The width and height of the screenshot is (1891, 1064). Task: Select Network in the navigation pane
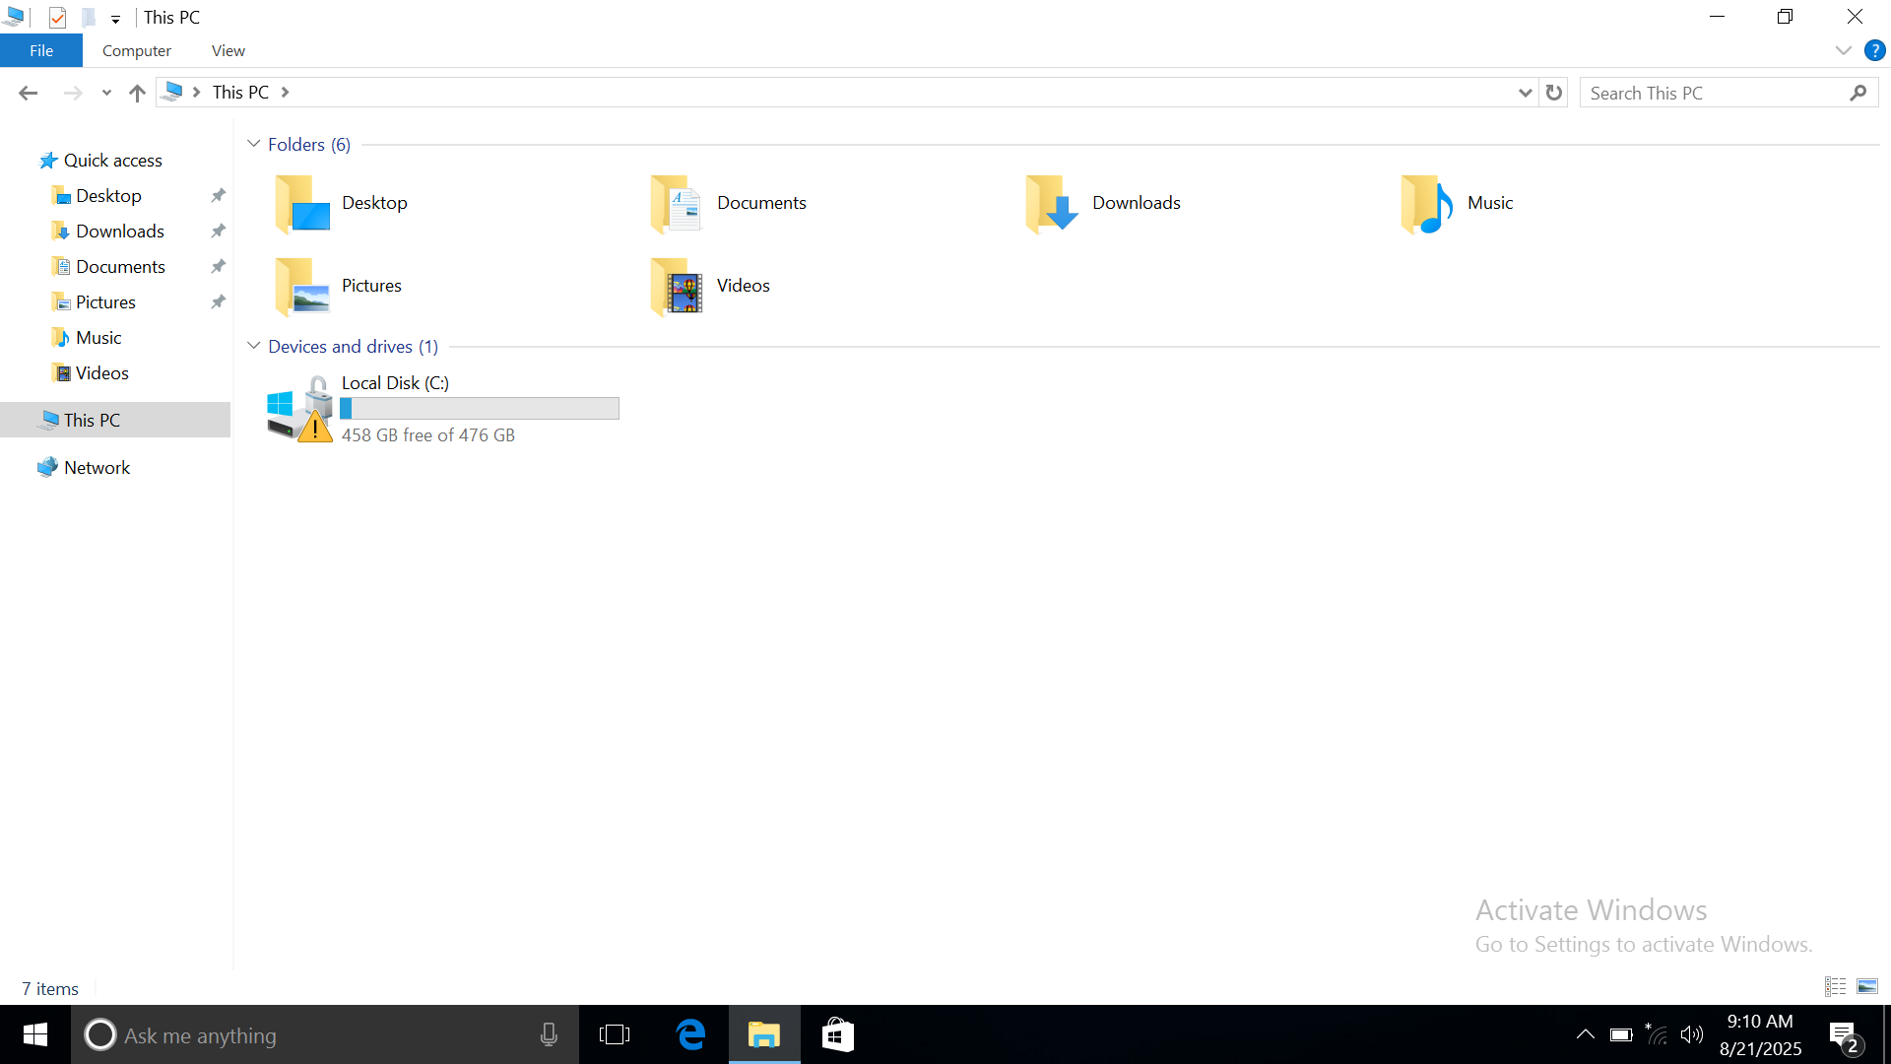click(97, 468)
